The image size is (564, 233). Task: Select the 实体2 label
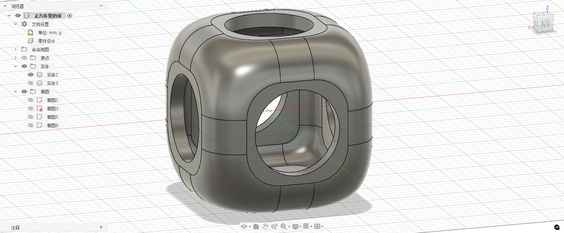tap(53, 75)
